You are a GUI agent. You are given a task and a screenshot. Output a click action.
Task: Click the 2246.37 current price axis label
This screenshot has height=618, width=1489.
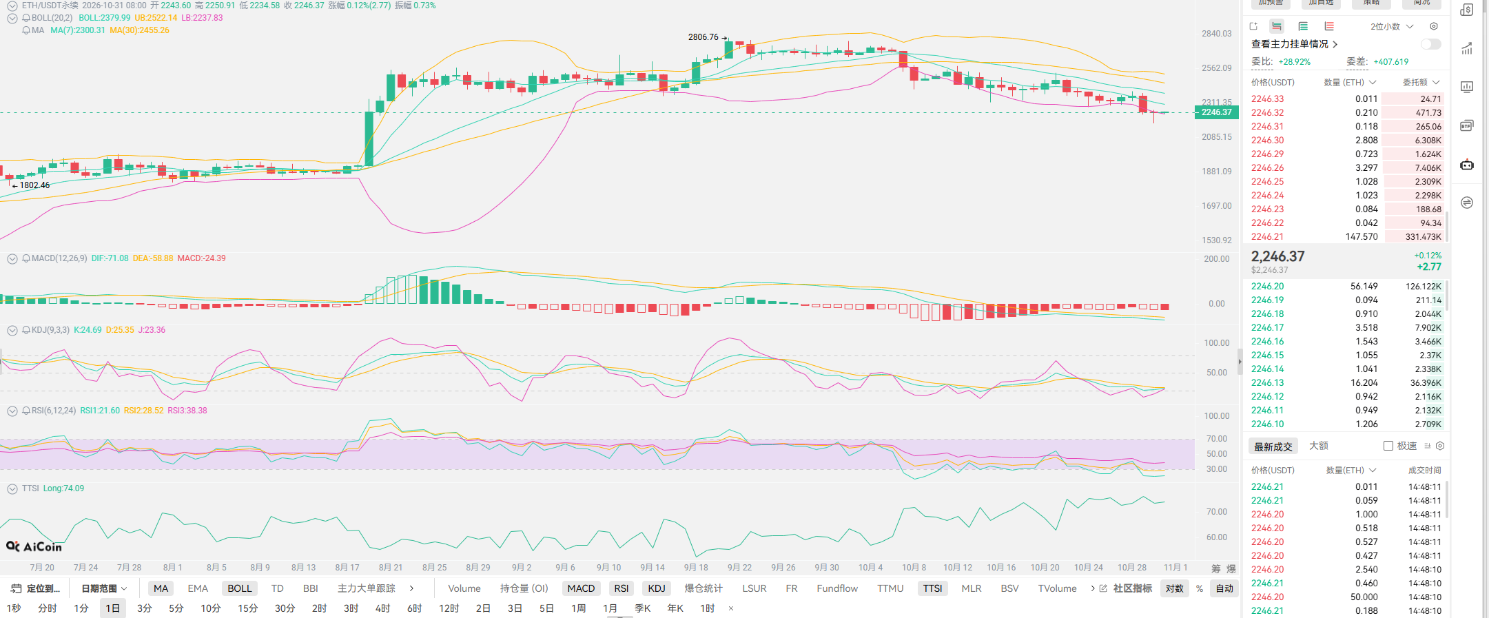click(x=1217, y=112)
